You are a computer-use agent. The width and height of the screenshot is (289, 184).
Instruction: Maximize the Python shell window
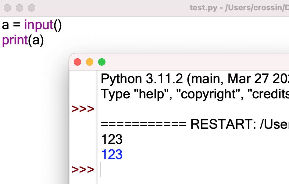[x=102, y=62]
